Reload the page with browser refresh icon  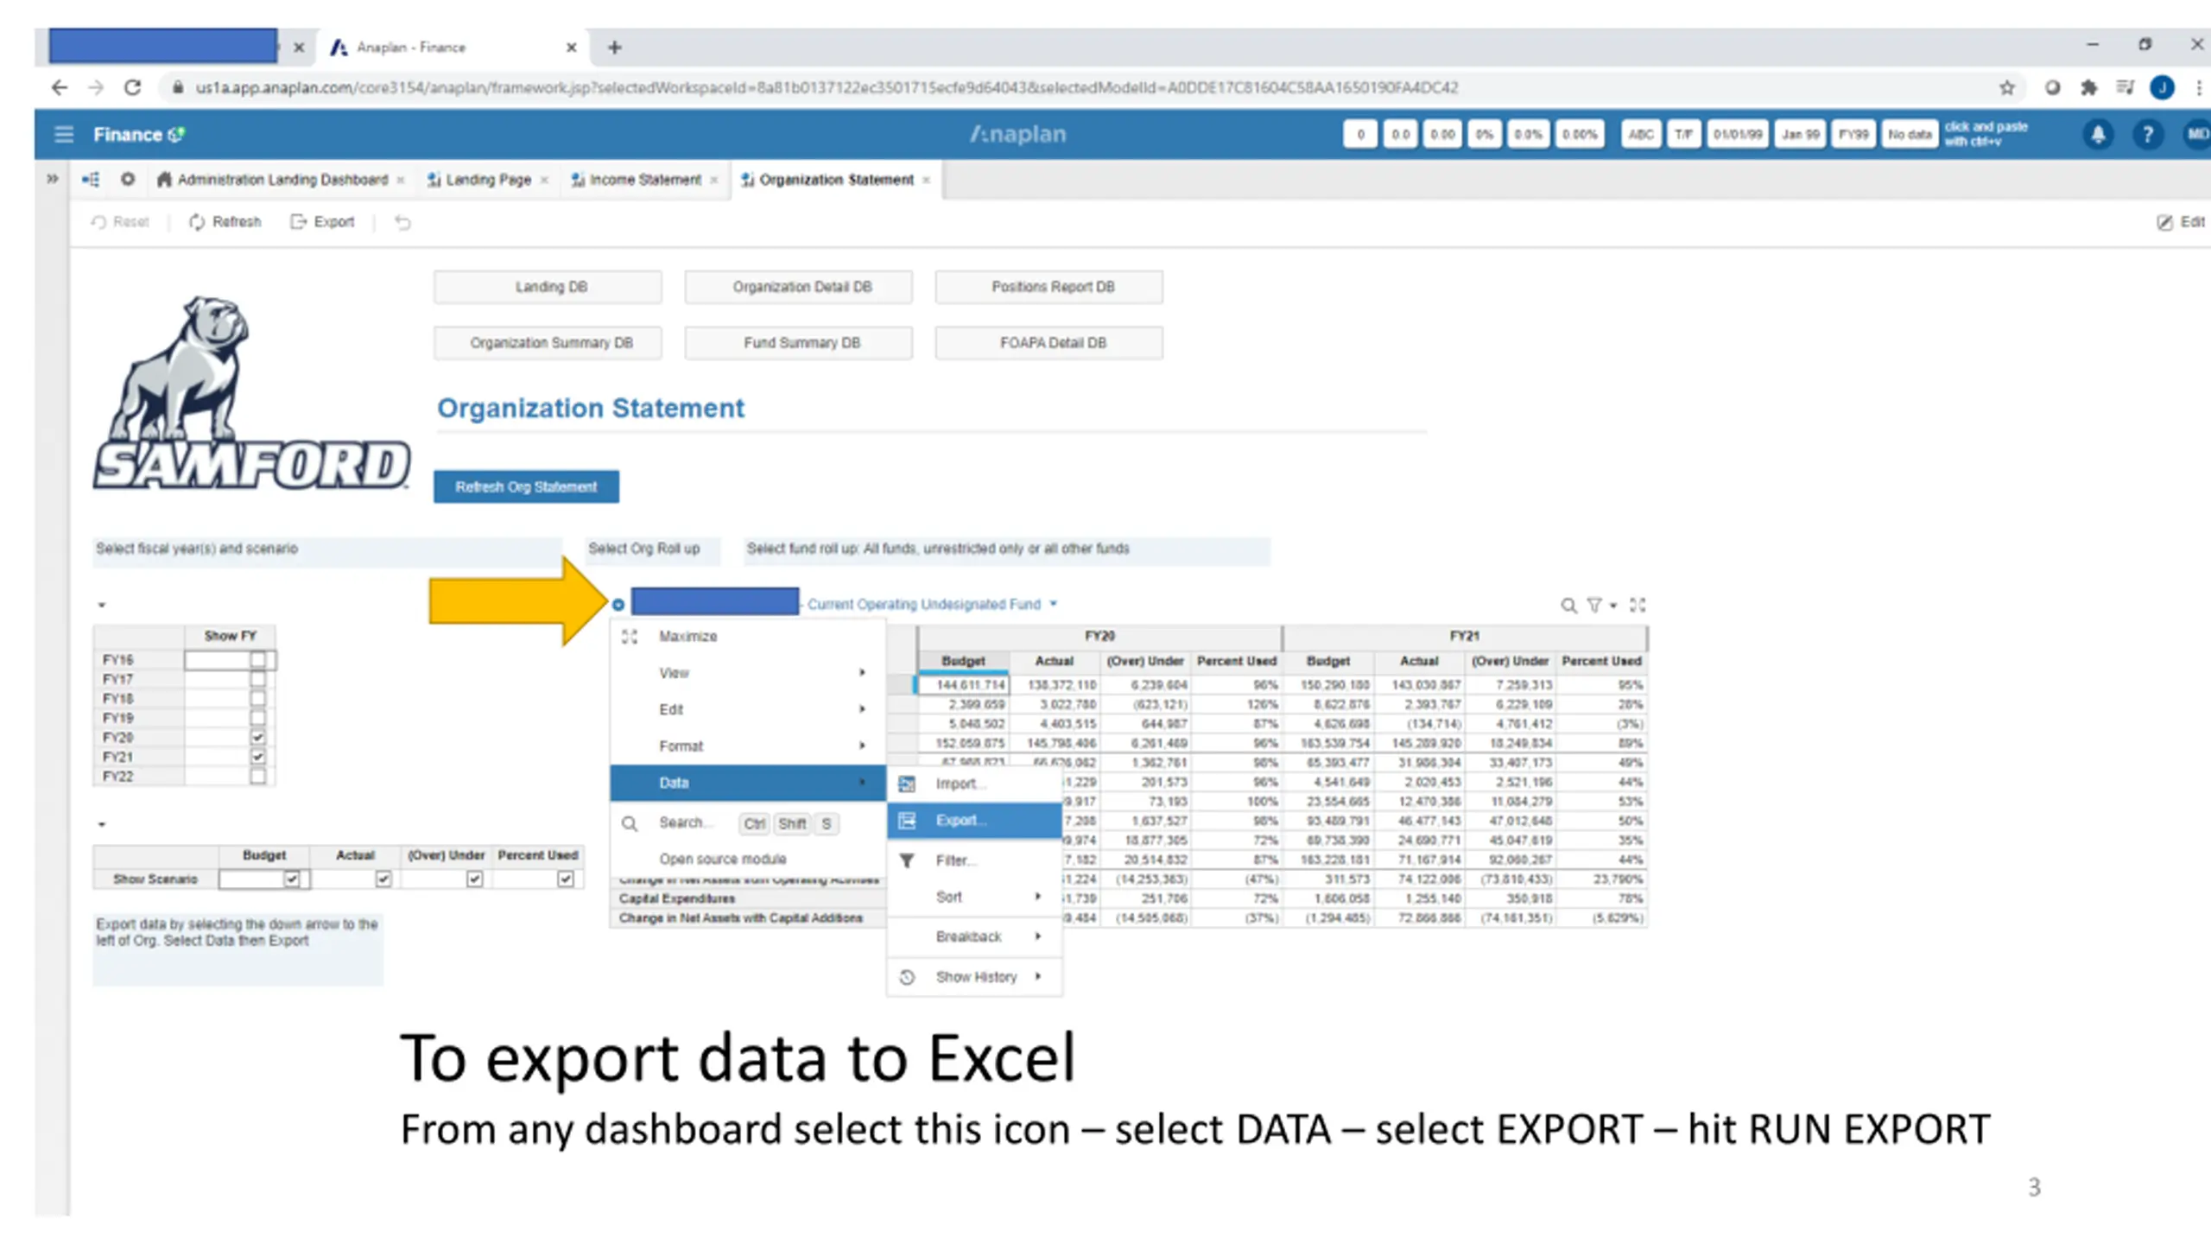point(132,87)
